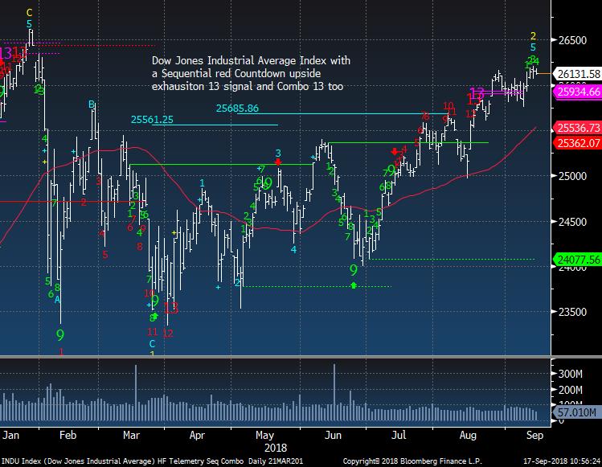Screen dimensions: 602x467
Task: Click the 26500 price axis tick label
Action: coord(572,40)
